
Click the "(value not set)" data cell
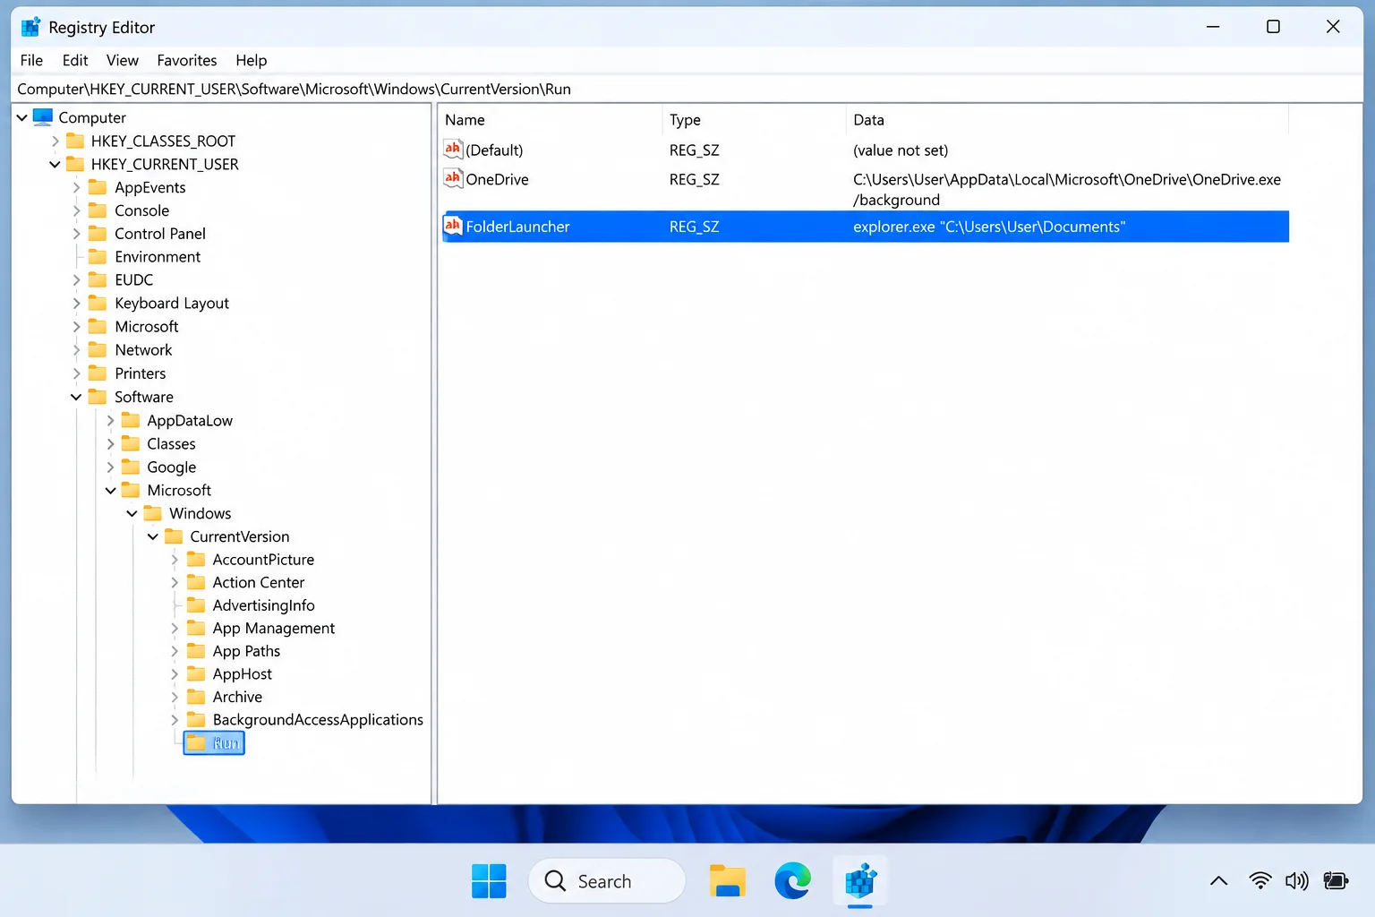tap(901, 150)
